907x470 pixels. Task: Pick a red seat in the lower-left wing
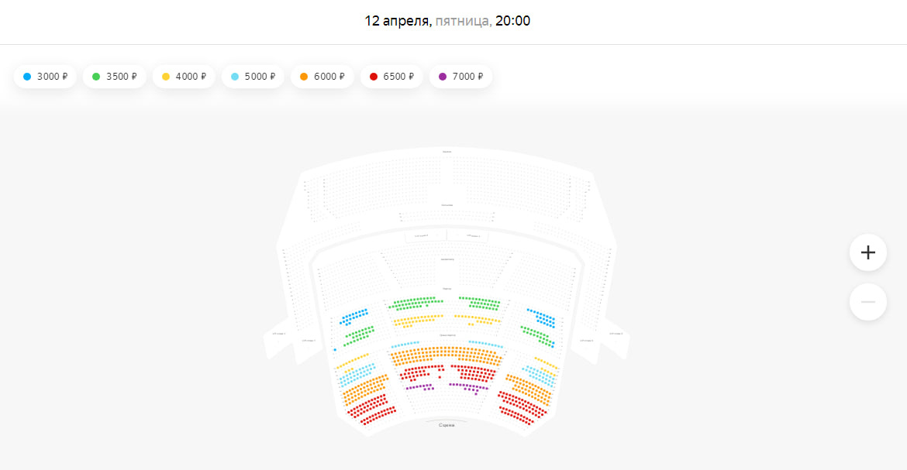[x=371, y=408]
